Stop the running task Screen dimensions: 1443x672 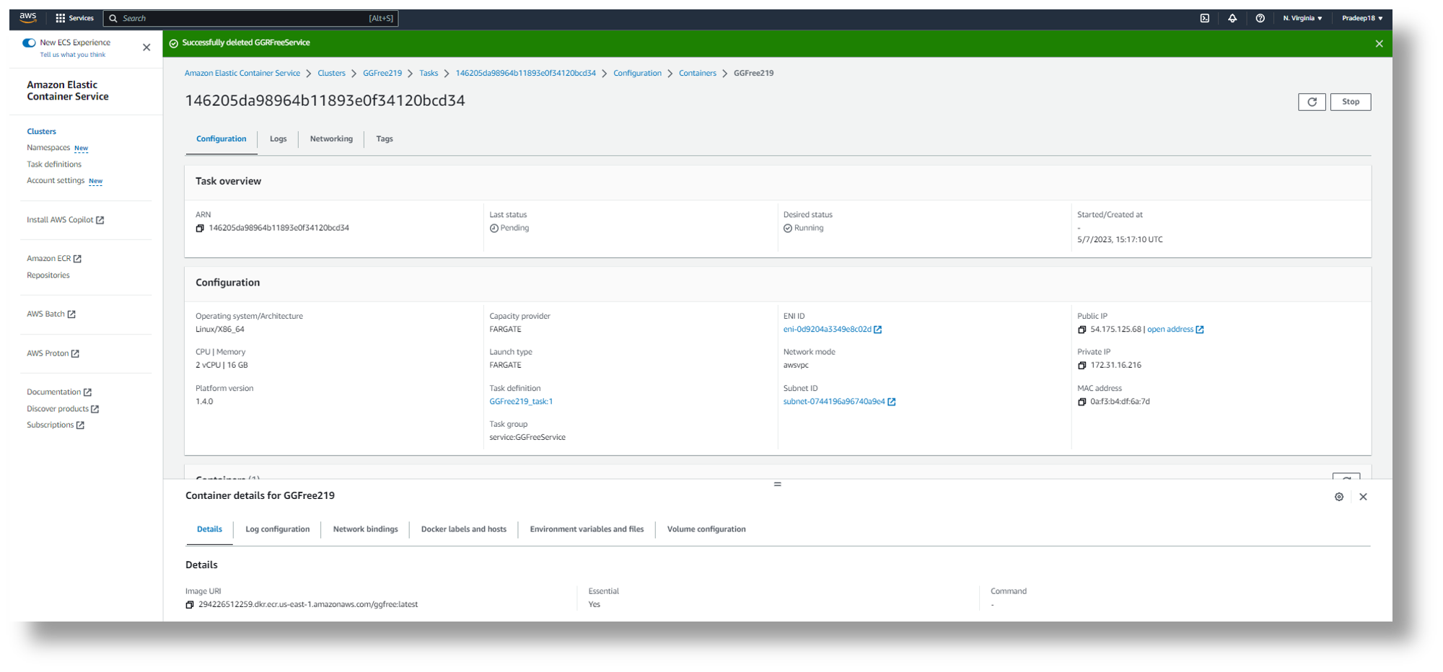tap(1351, 102)
